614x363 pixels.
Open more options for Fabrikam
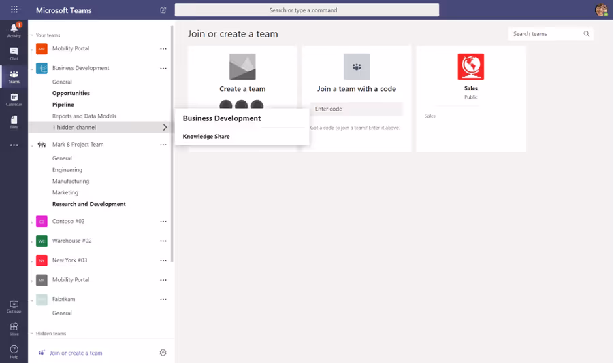click(x=163, y=300)
